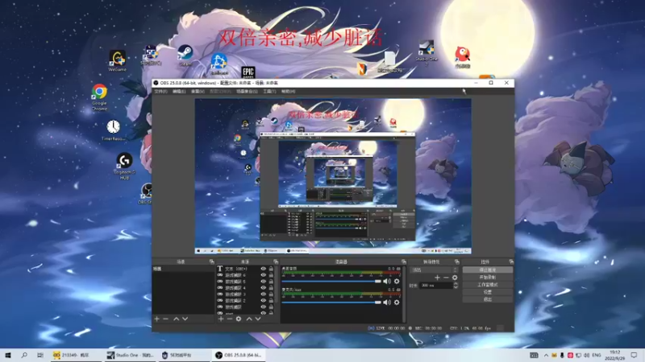Remove the scene transition with the minus icon
Screen dimensions: 645x362
446,278
